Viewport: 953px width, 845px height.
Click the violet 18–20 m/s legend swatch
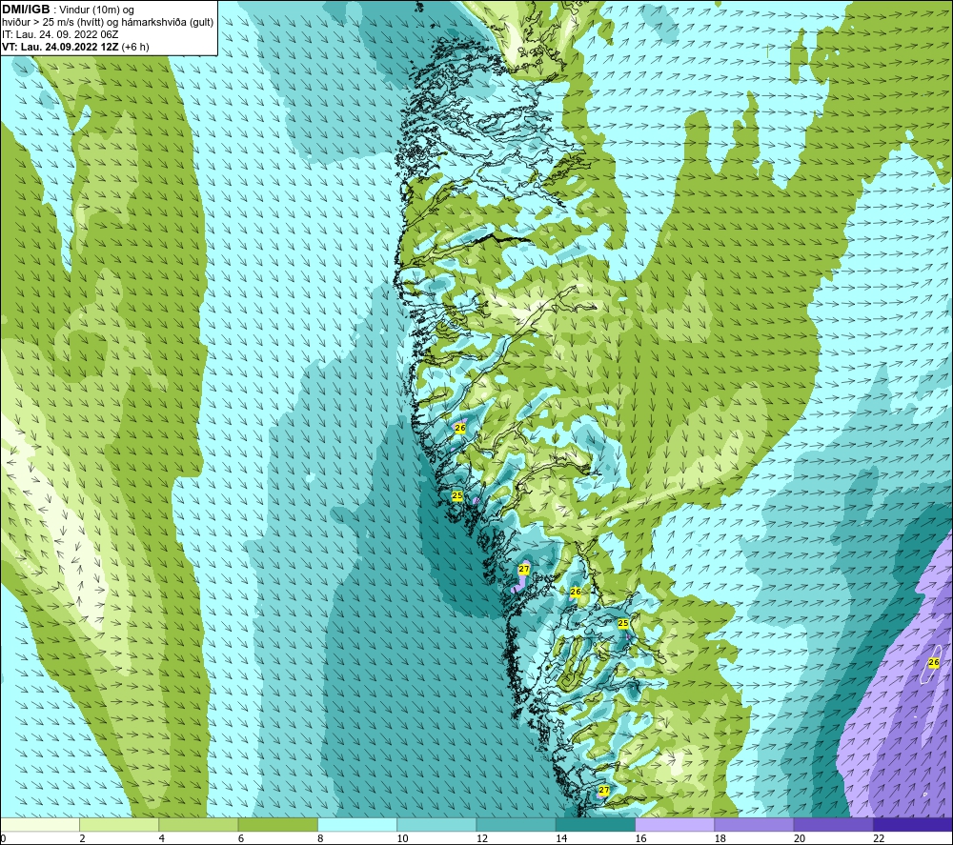click(x=754, y=824)
